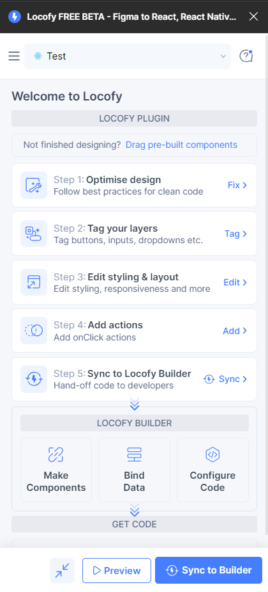Select the Configure Code card
268x592 pixels.
coord(212,470)
